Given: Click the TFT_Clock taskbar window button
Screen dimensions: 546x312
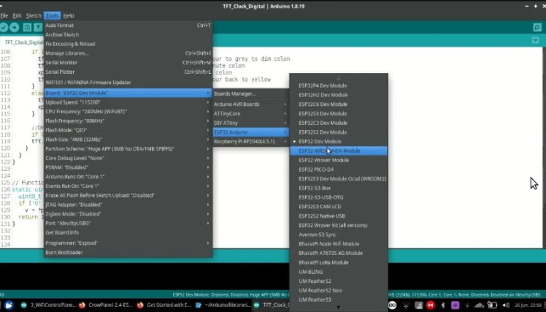Looking at the screenshot, I should tap(270, 305).
